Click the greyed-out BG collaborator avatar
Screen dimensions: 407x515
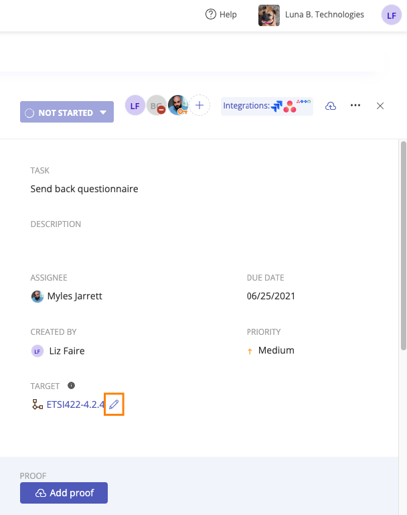click(156, 105)
